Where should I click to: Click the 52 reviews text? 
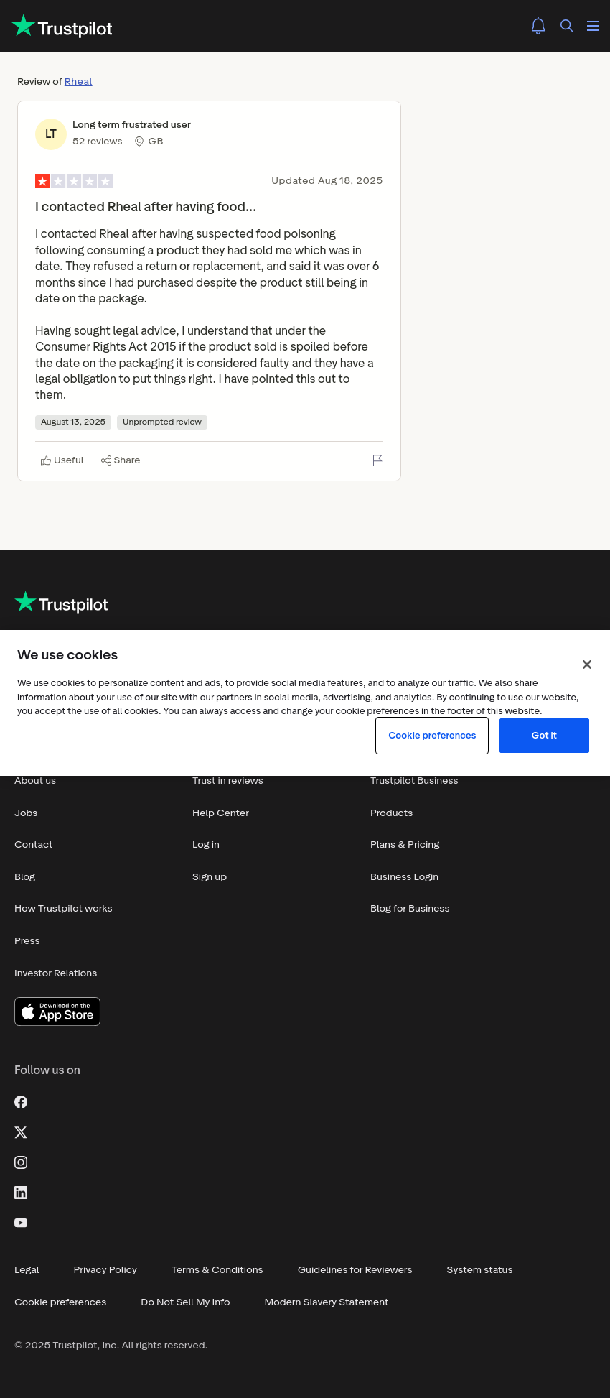[x=98, y=142]
